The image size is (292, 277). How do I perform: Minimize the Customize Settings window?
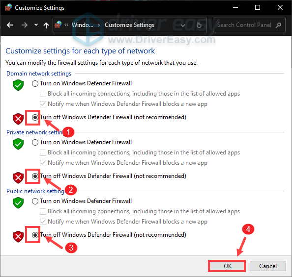click(x=235, y=8)
